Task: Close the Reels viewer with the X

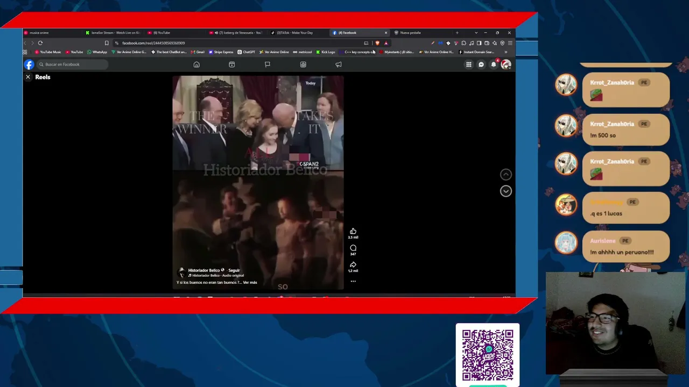Action: (x=28, y=77)
